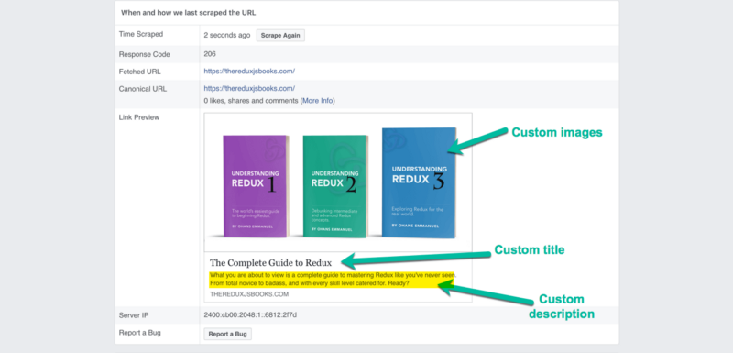The image size is (733, 353).
Task: Open the Canonical URL link
Action: pyautogui.click(x=249, y=88)
